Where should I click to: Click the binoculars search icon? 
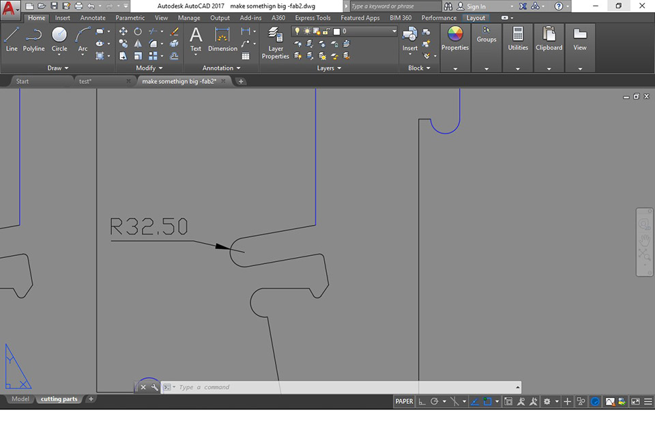(448, 6)
